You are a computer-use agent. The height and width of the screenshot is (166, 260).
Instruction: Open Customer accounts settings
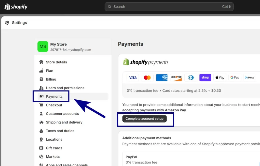(62, 114)
